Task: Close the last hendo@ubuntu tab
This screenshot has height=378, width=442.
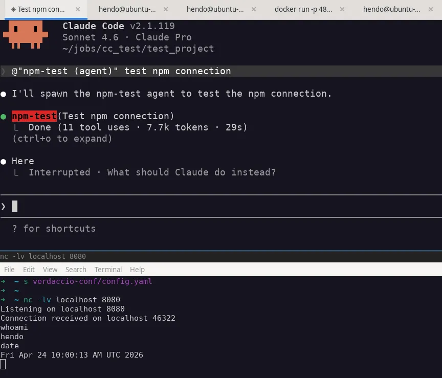Action: [430, 9]
